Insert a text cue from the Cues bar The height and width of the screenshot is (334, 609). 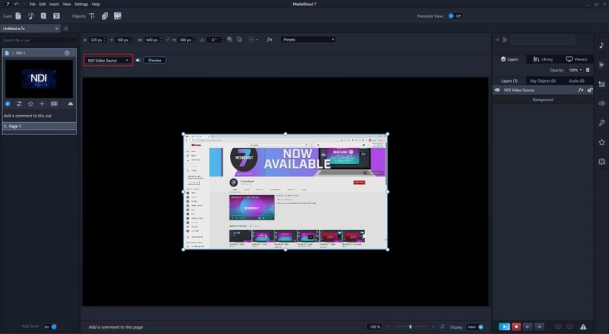56,16
